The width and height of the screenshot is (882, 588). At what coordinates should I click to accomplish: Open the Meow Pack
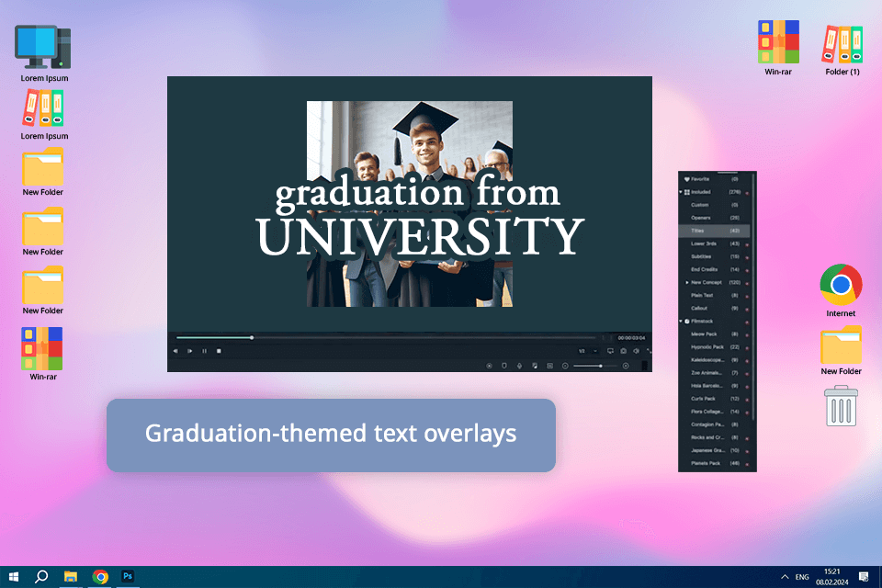[x=715, y=334]
